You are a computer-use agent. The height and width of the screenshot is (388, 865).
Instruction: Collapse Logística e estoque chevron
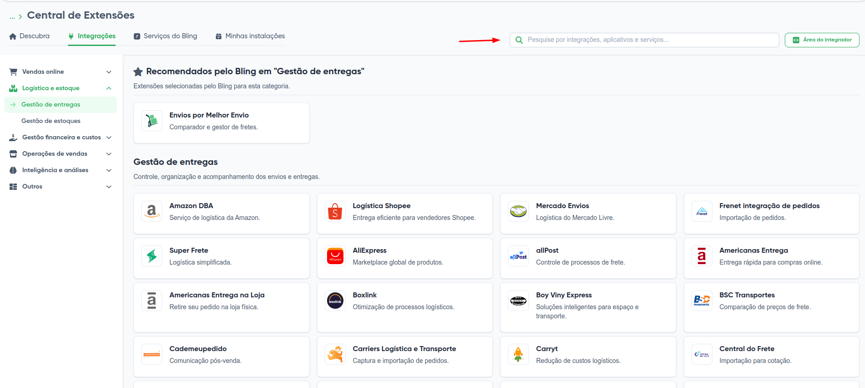click(x=109, y=88)
